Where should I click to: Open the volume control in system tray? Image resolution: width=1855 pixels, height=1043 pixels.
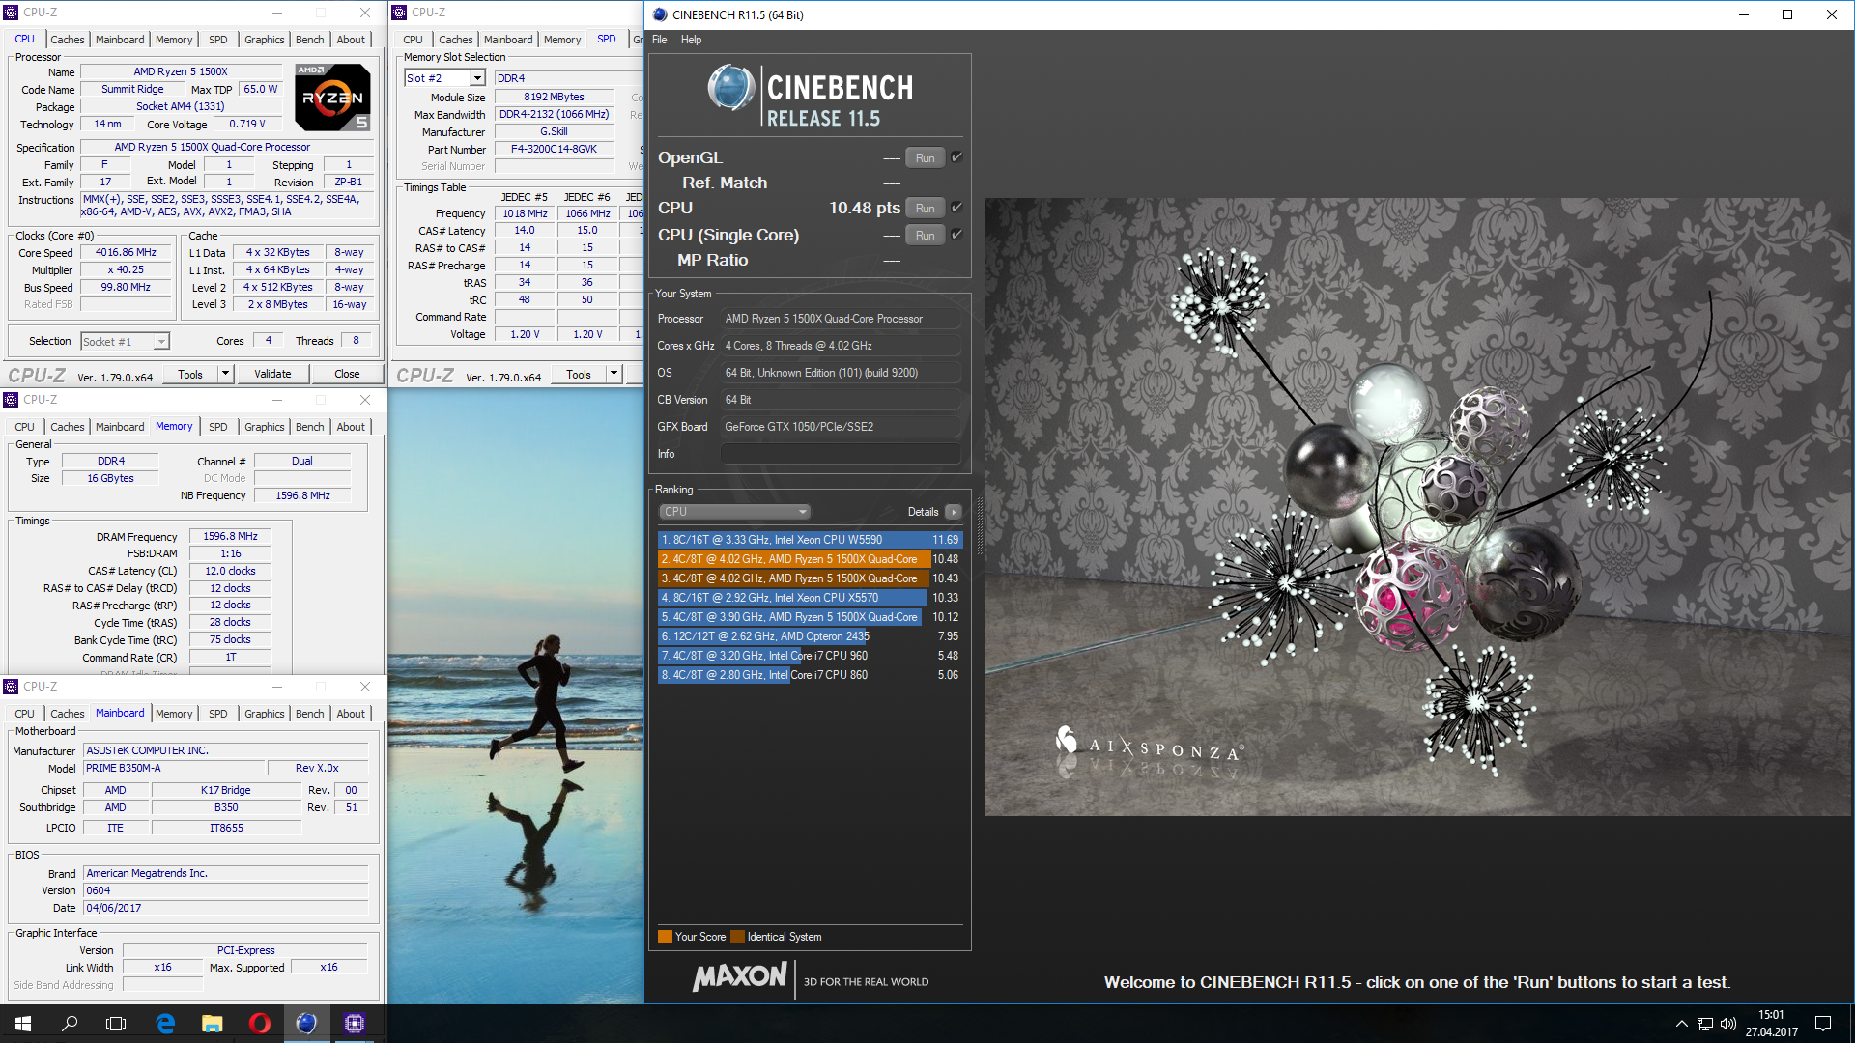(1728, 1024)
